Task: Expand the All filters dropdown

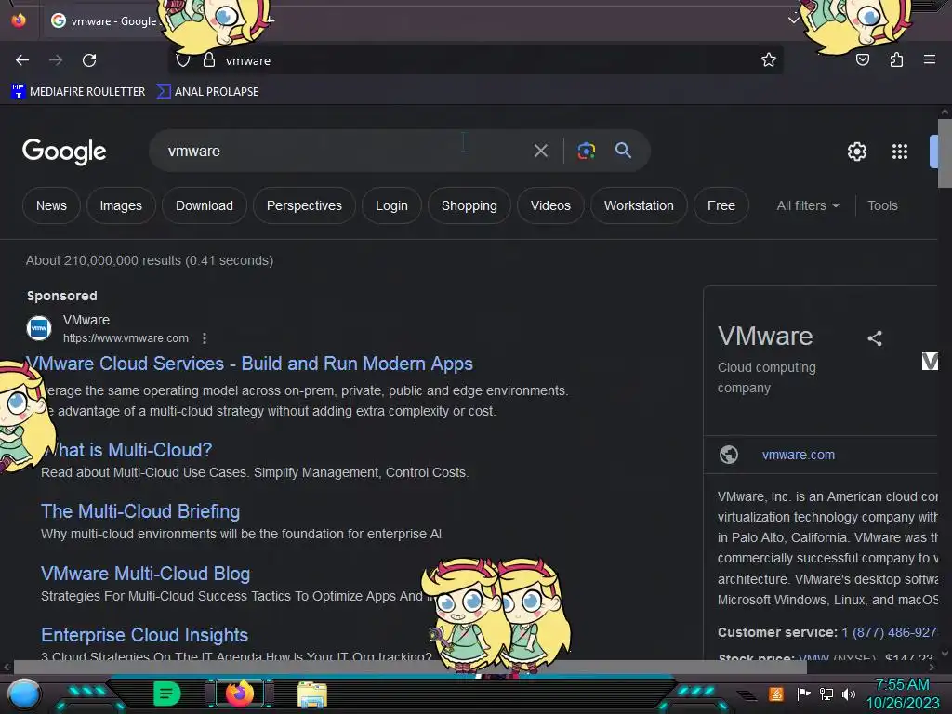Action: (808, 205)
